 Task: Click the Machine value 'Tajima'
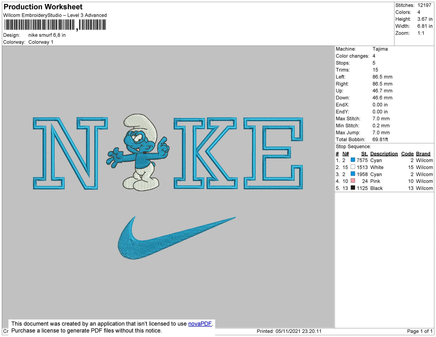coord(380,49)
